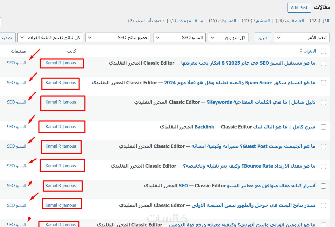Click the تصفية filter button

point(7,38)
